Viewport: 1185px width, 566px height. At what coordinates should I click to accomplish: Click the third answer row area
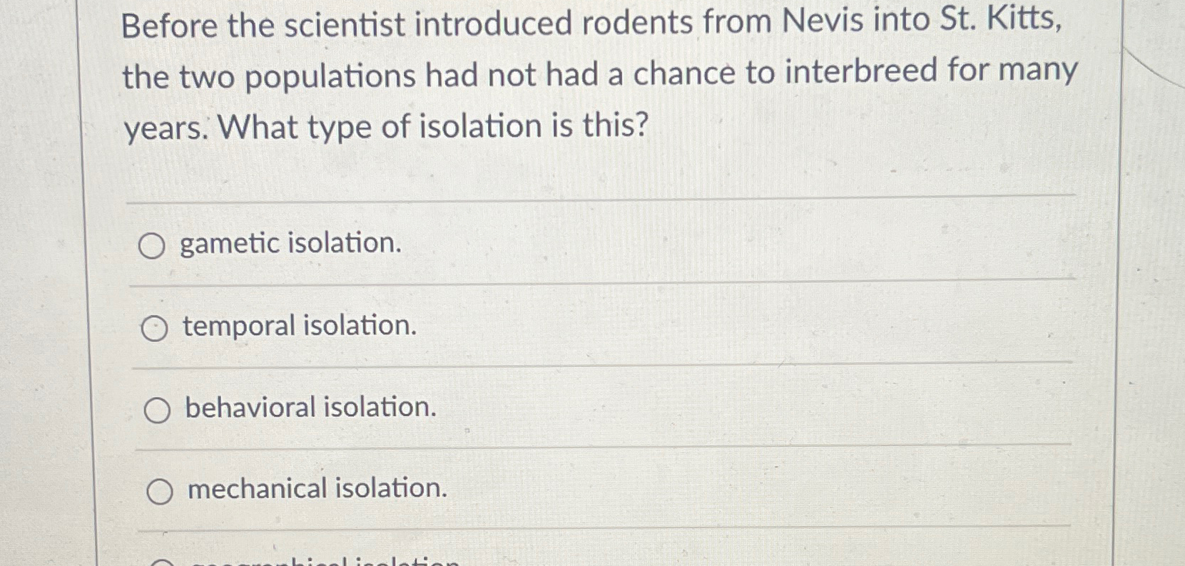point(571,411)
